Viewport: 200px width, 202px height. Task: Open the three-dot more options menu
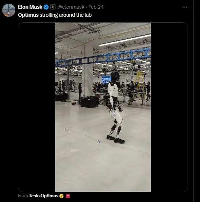click(x=185, y=7)
